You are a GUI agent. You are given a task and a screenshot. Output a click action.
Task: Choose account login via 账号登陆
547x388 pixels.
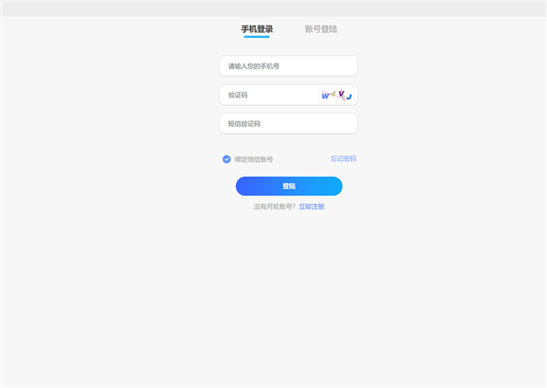(x=321, y=29)
